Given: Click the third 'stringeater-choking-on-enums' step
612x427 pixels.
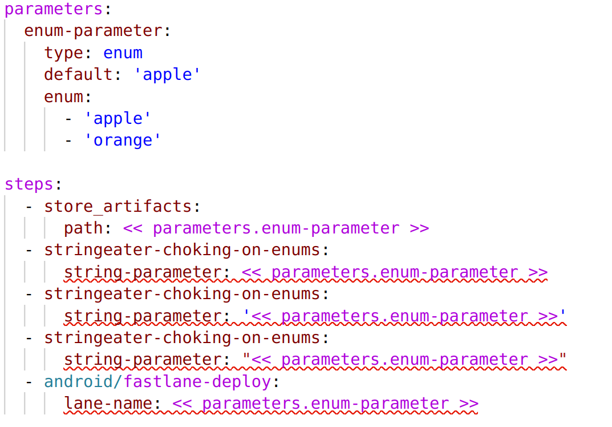Looking at the screenshot, I should coord(183,338).
